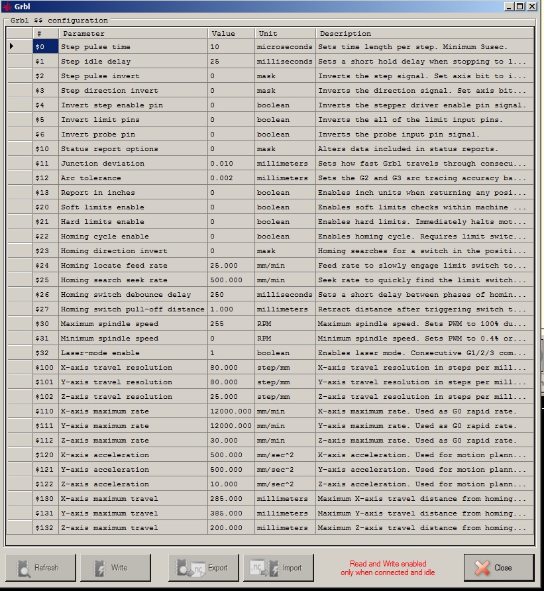Maximize the Grbl window
Screen dimensions: 544x591
point(520,7)
